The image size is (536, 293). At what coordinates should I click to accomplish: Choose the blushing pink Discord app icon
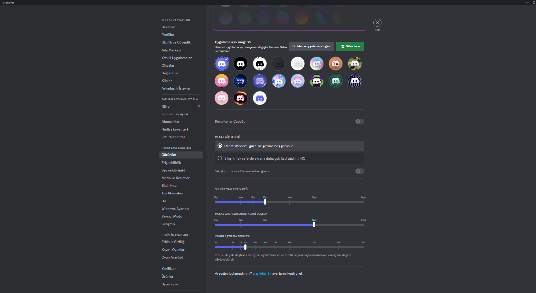point(222,98)
